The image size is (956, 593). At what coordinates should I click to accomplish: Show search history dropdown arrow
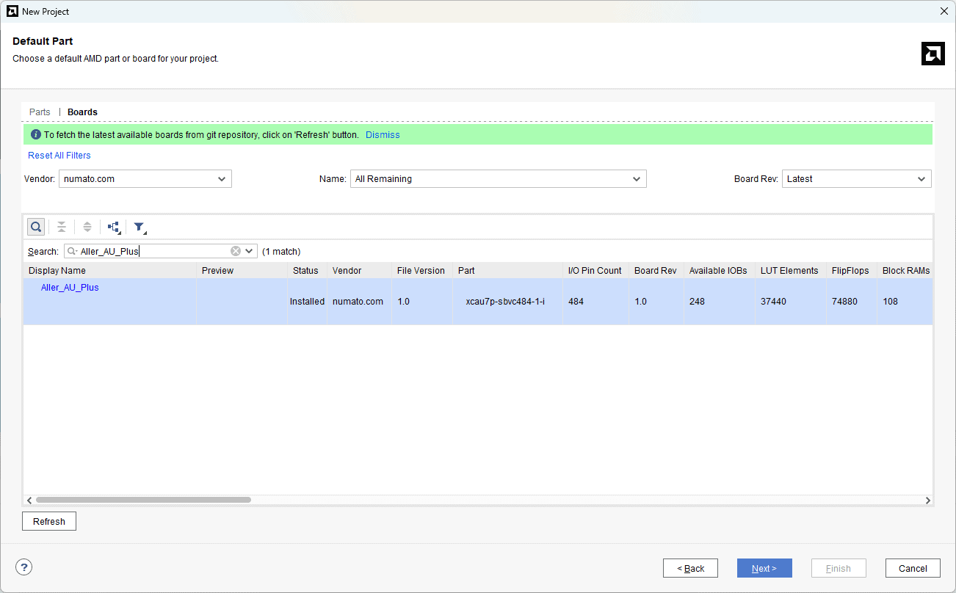coord(250,251)
